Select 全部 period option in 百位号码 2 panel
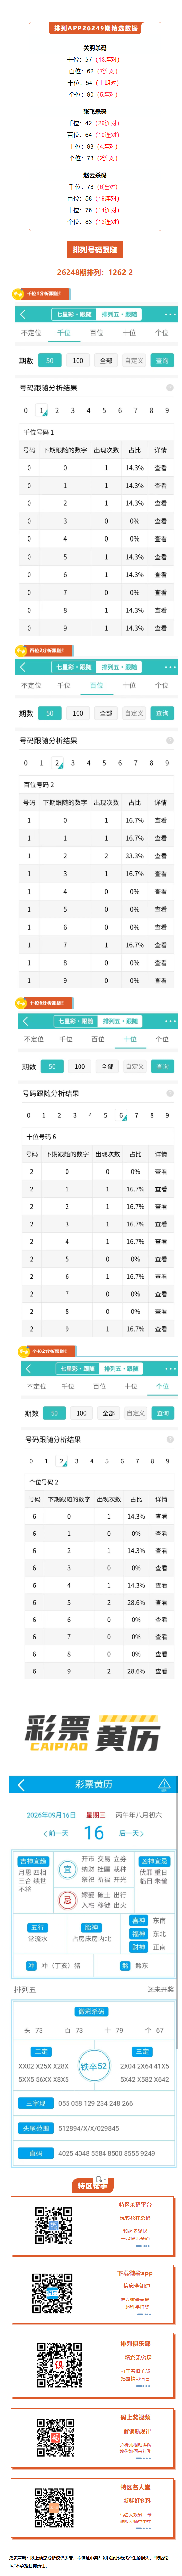This screenshot has height=2576, width=182. [106, 713]
